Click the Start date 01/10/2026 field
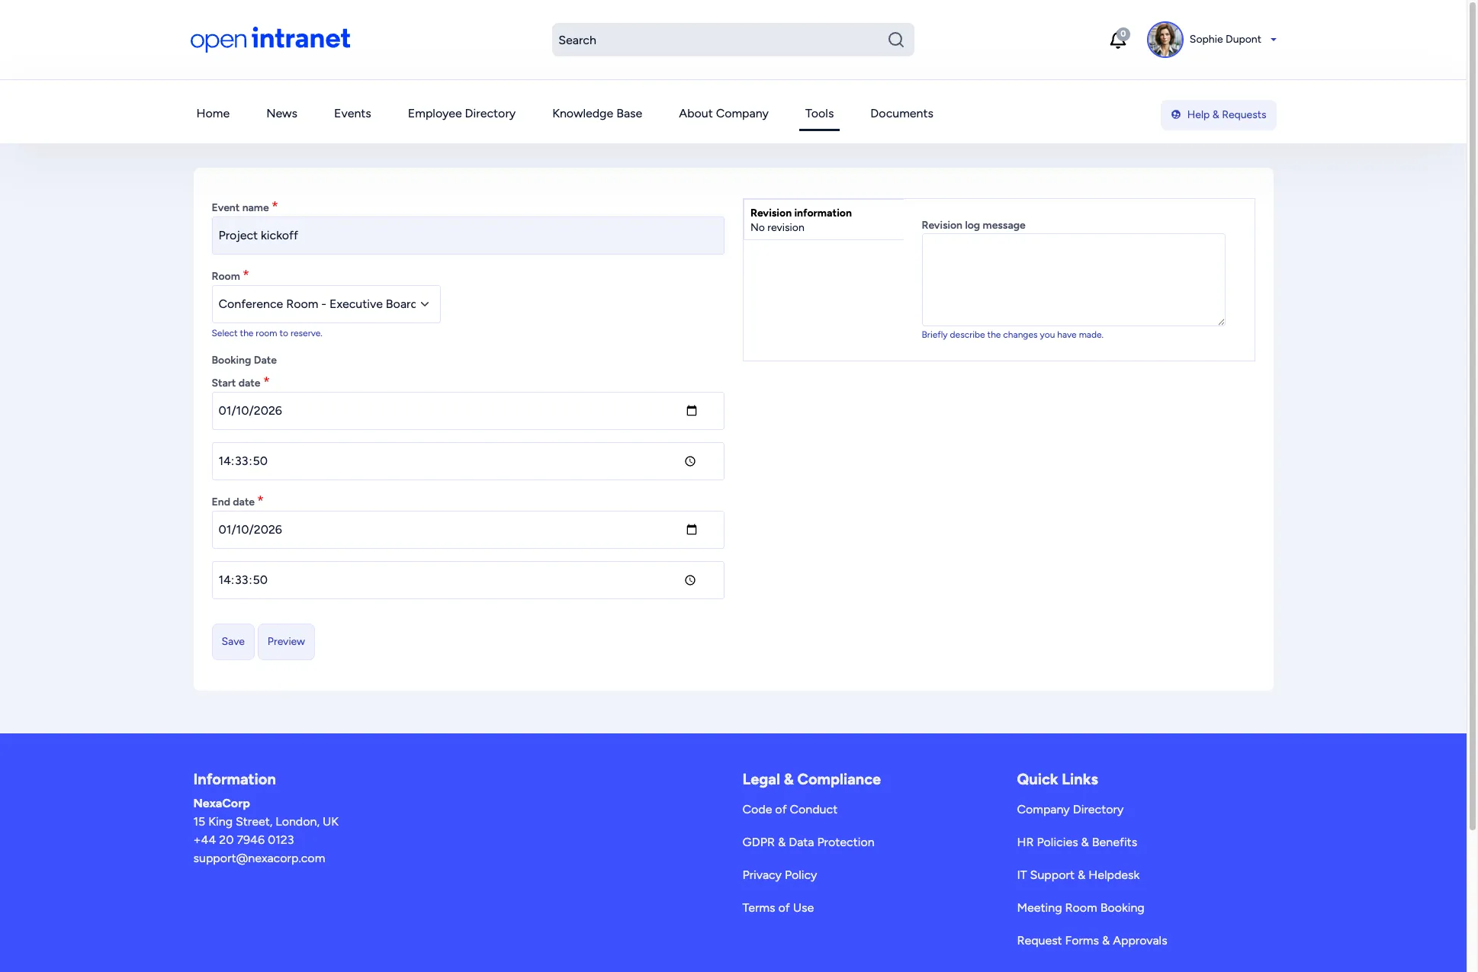 coord(467,411)
